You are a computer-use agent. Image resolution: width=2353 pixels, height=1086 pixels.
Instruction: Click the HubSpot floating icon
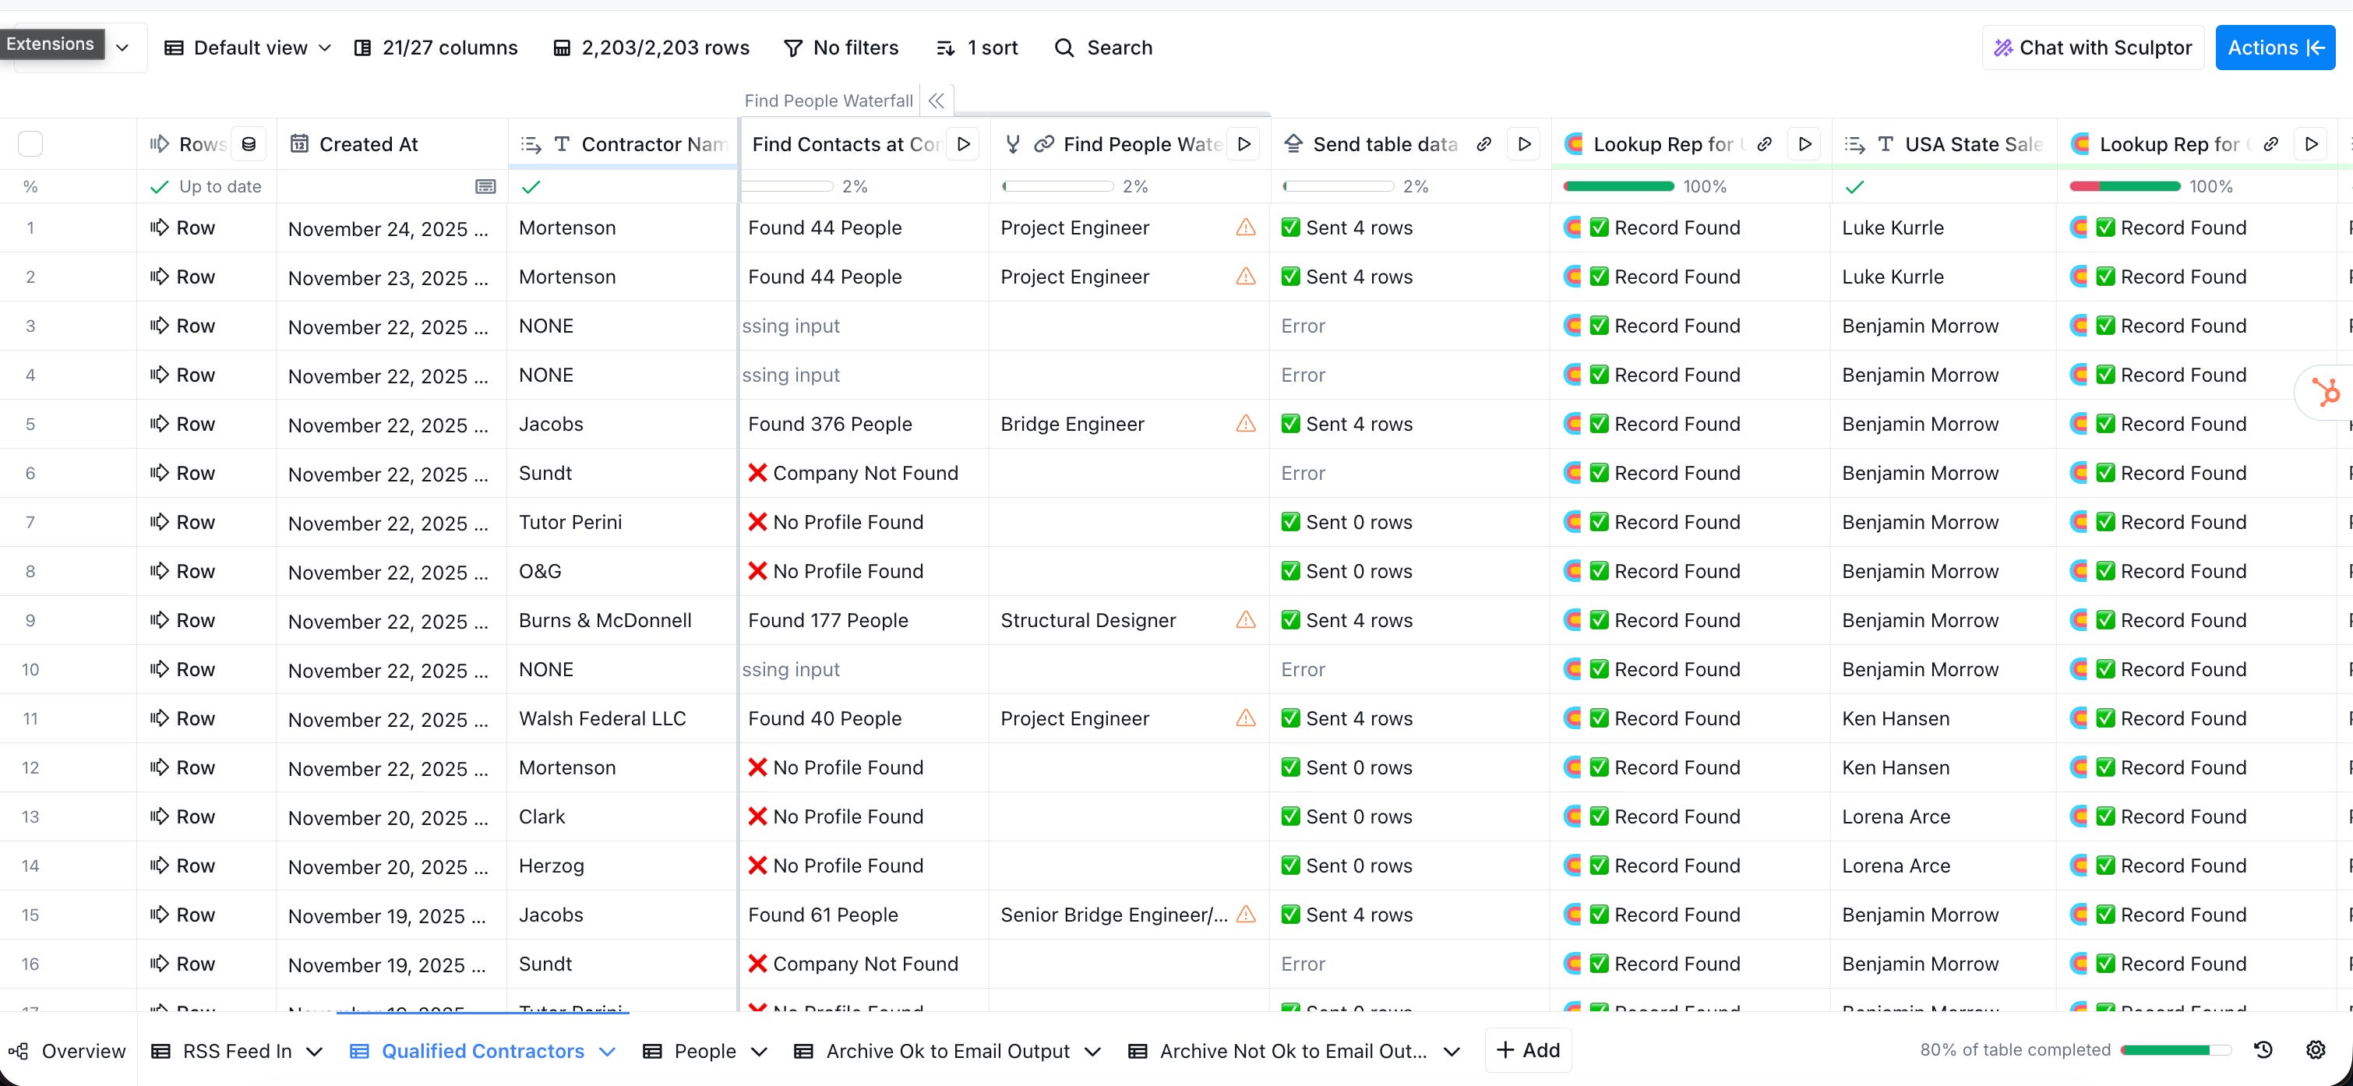click(2326, 393)
